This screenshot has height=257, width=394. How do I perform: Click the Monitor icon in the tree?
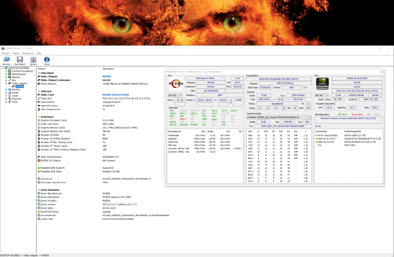(x=10, y=90)
